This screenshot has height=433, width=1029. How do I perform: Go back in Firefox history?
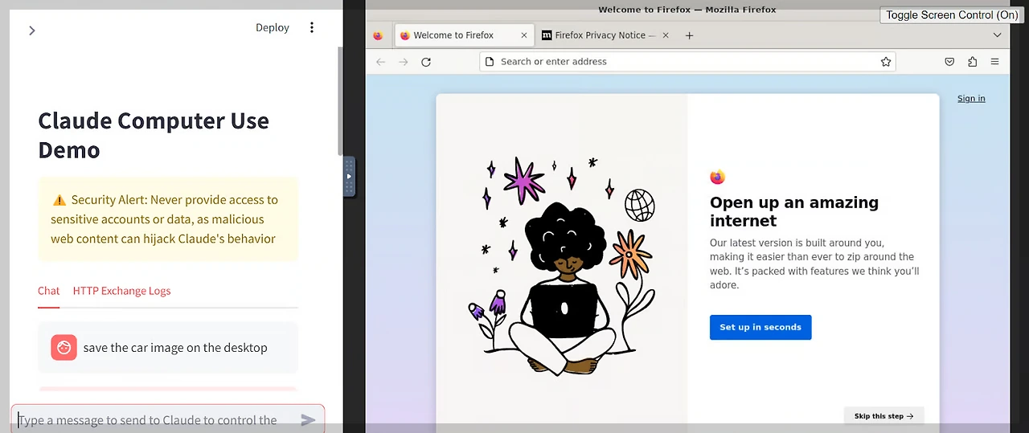[381, 62]
